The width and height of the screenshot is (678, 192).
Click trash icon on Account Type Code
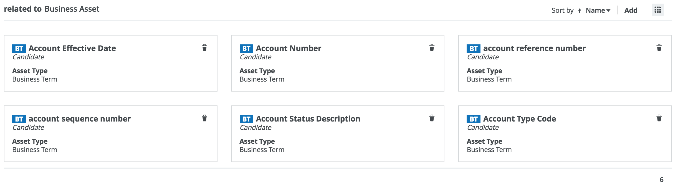click(x=659, y=118)
